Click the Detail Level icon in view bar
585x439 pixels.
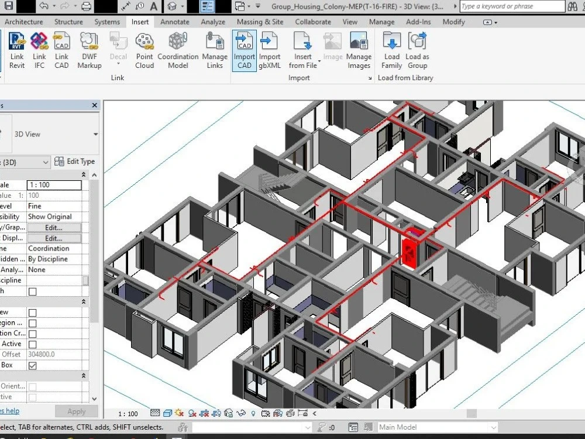point(155,413)
